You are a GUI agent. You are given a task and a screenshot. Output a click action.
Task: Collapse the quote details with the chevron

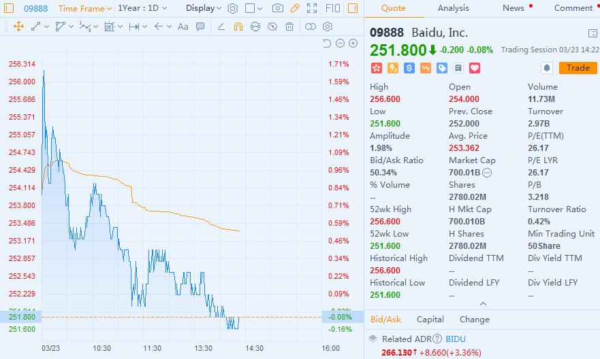coord(484,304)
